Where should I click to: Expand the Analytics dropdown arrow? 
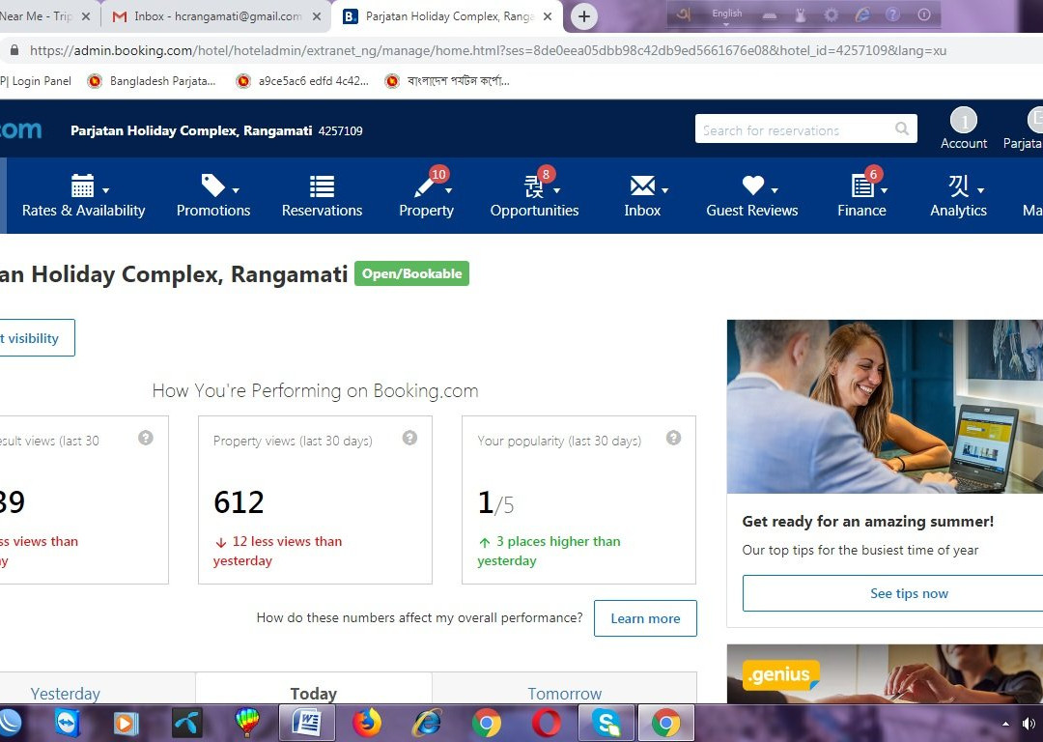980,190
